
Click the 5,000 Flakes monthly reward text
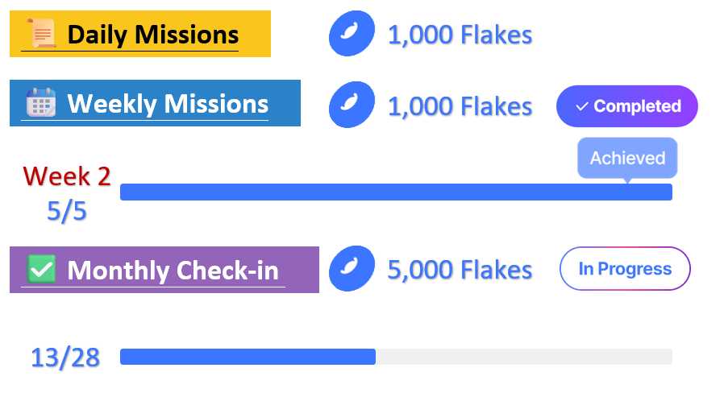coord(460,269)
